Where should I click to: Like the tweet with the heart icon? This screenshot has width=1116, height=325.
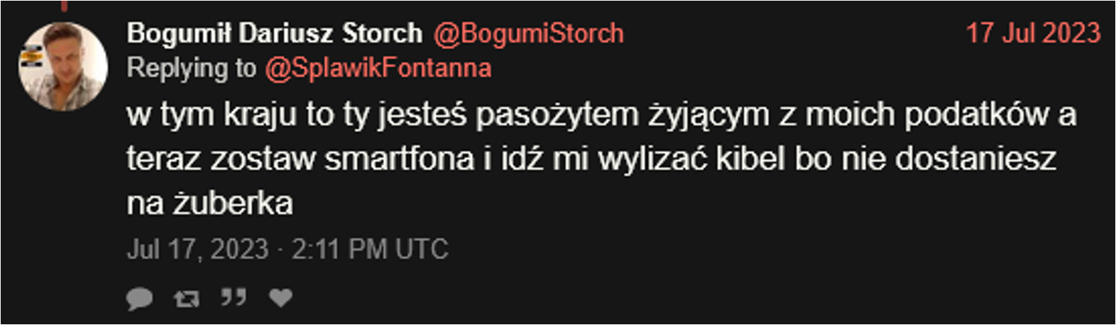(280, 297)
